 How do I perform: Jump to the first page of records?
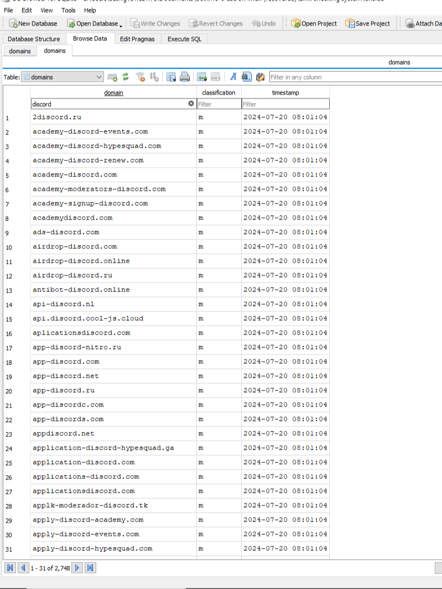click(x=10, y=568)
